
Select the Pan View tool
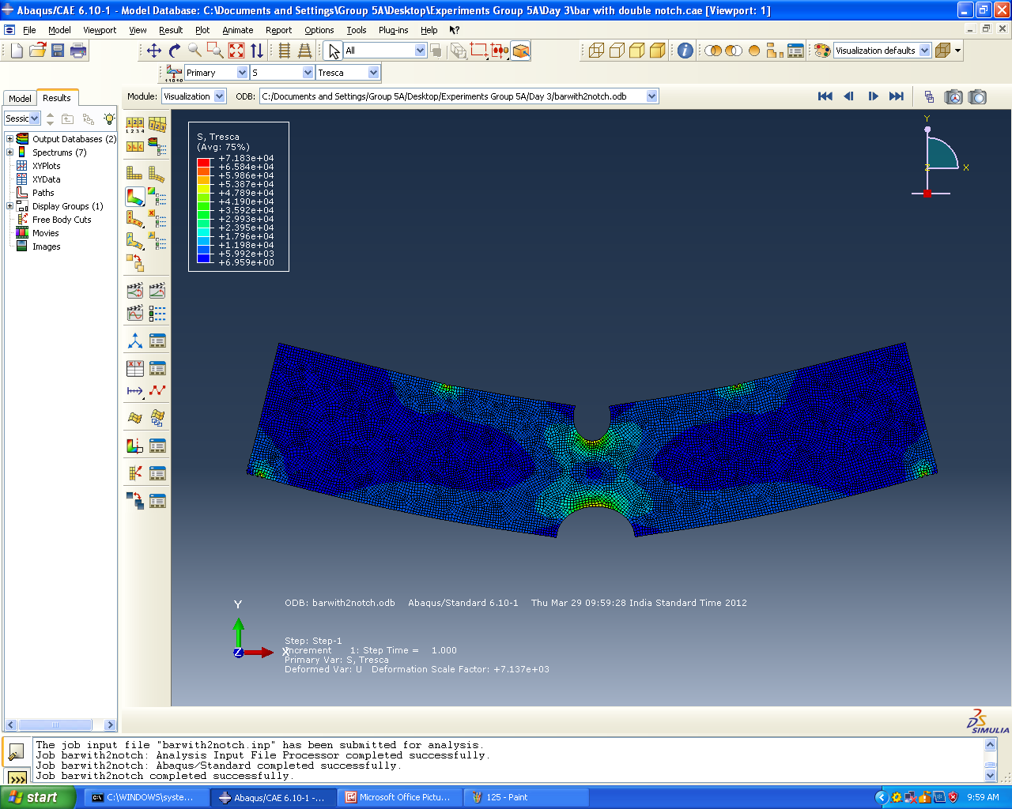click(x=154, y=51)
